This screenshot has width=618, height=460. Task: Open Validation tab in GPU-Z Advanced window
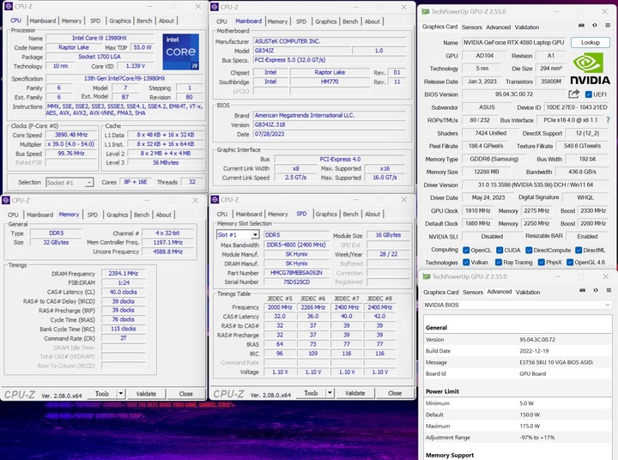pos(528,292)
